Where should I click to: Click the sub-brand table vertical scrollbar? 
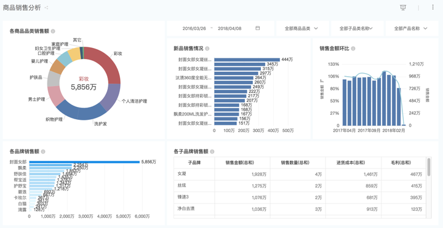pyautogui.click(x=429, y=167)
